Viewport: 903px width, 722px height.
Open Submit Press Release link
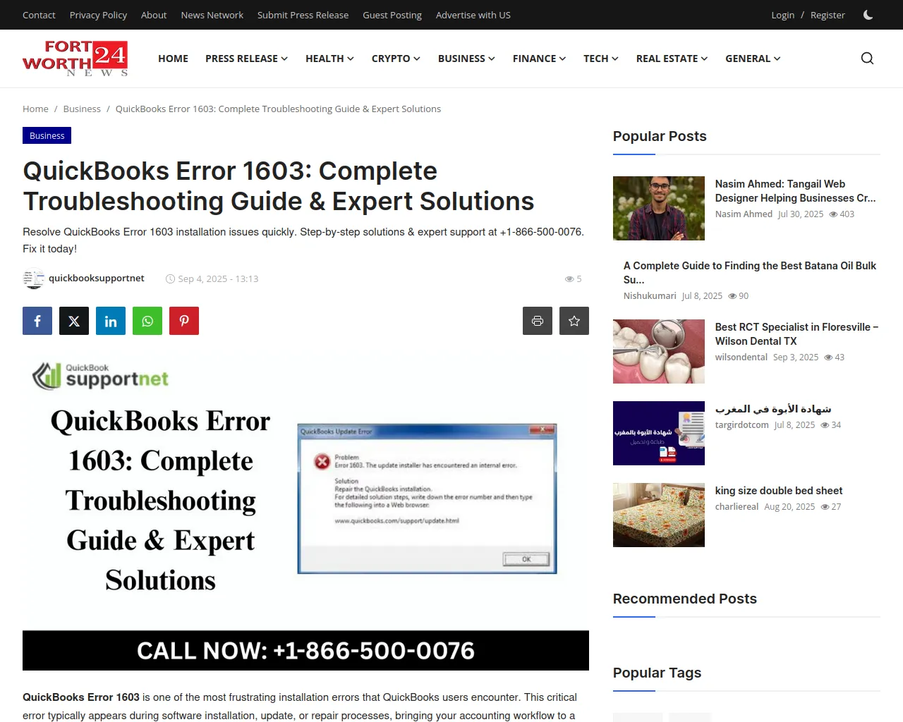303,15
